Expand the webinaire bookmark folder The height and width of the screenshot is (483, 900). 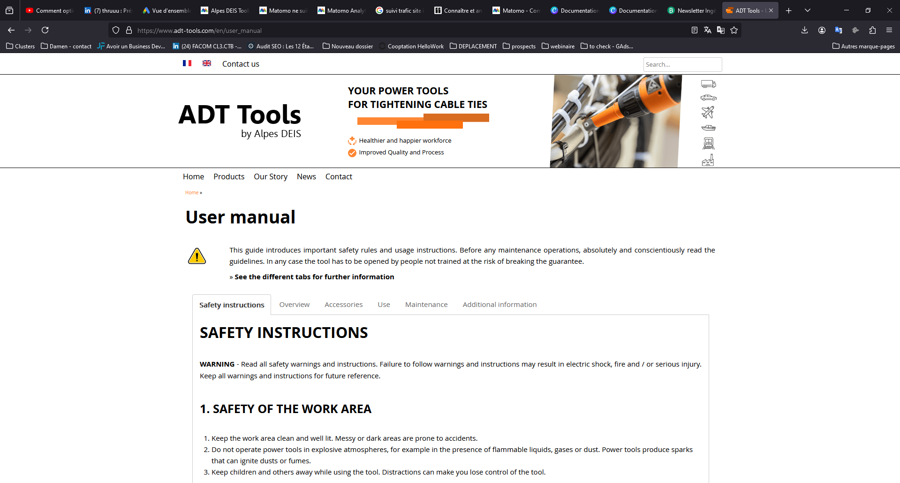(558, 46)
